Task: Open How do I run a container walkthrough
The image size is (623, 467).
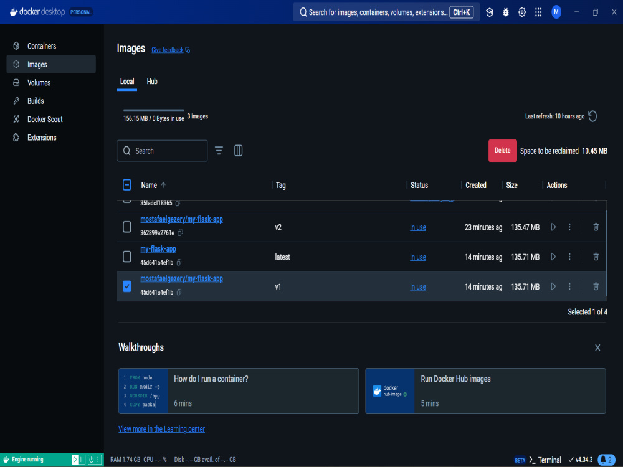Action: (239, 391)
